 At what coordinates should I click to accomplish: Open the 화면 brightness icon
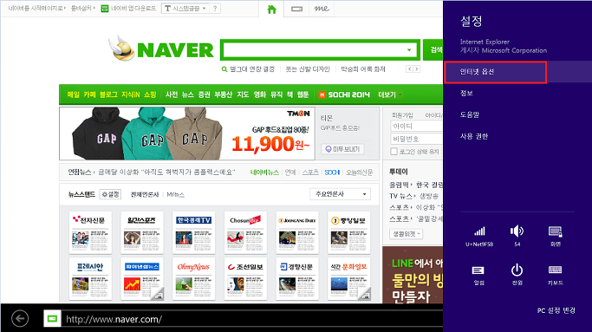click(556, 236)
